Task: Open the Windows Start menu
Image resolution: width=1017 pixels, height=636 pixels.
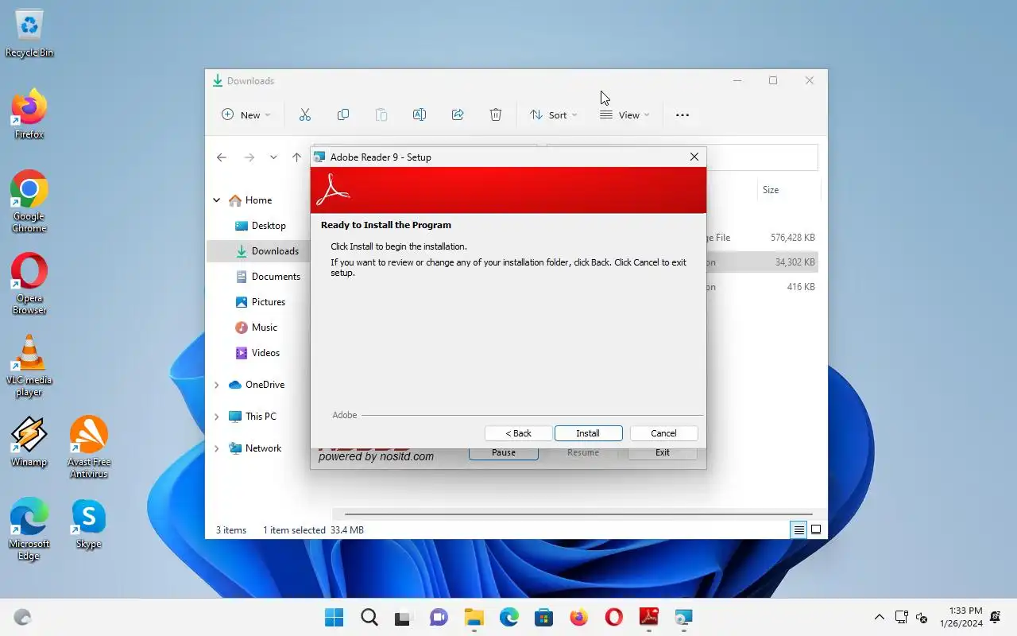Action: coord(334,617)
